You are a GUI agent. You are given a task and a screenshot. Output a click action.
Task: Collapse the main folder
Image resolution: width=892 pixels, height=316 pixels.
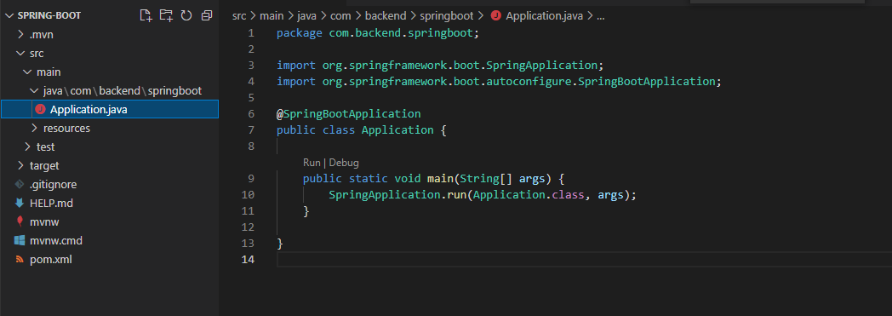pyautogui.click(x=28, y=72)
